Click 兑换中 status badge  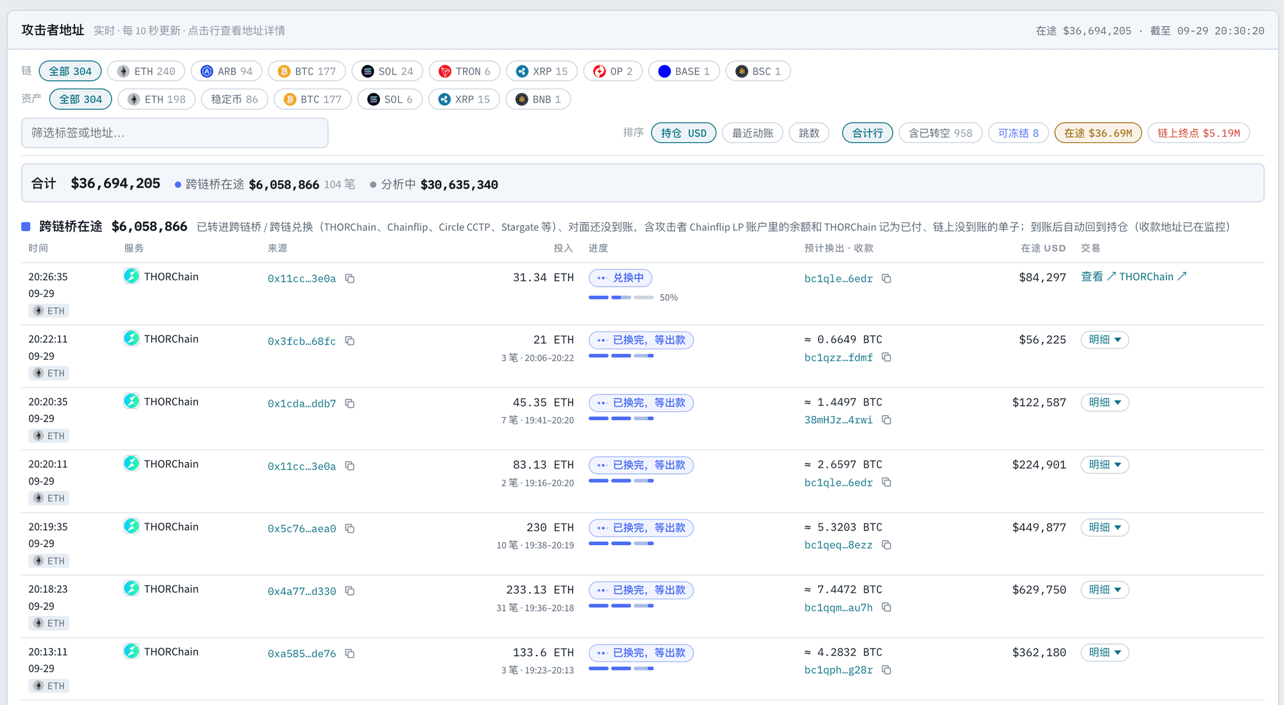coord(620,278)
